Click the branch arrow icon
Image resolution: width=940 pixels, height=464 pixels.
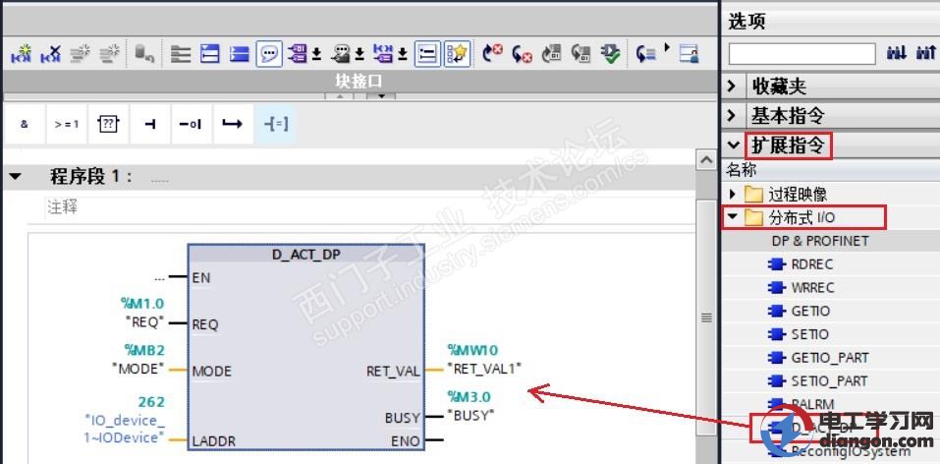232,124
